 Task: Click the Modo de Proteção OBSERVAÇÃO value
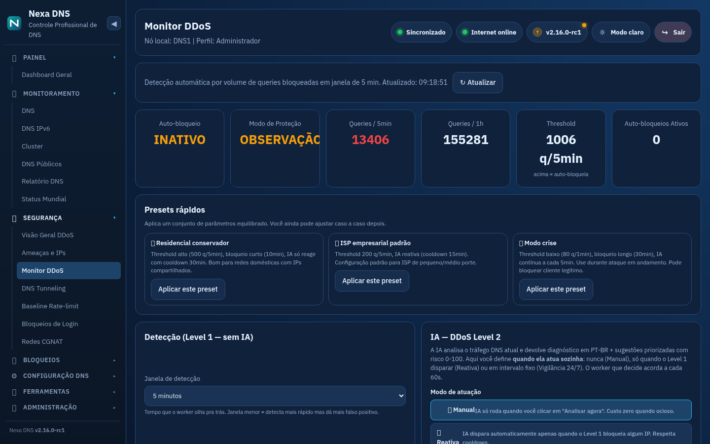[x=280, y=140]
